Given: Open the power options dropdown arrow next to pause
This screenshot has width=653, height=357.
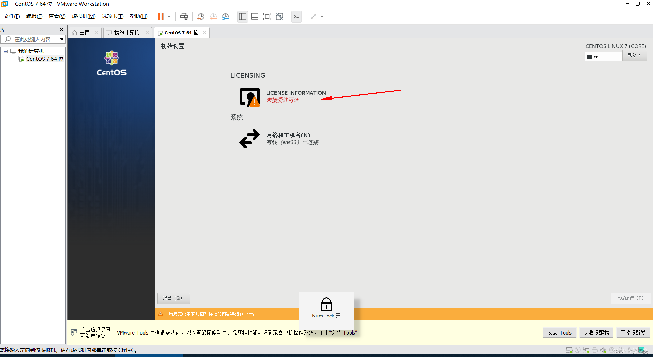Looking at the screenshot, I should point(169,16).
